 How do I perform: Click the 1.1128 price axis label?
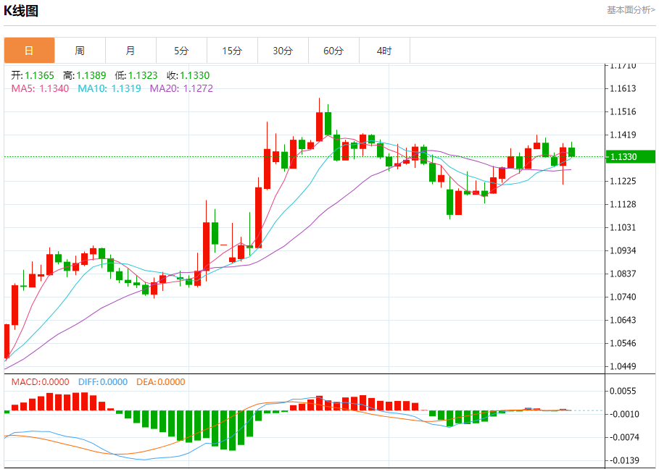tap(623, 204)
